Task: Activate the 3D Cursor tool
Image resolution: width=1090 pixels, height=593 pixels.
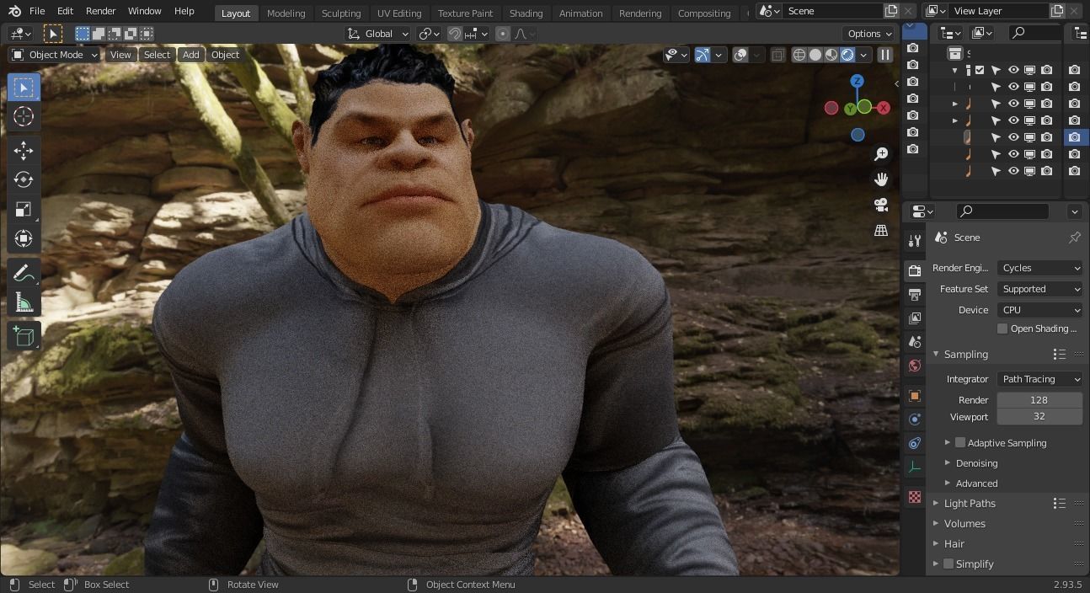Action: (24, 116)
